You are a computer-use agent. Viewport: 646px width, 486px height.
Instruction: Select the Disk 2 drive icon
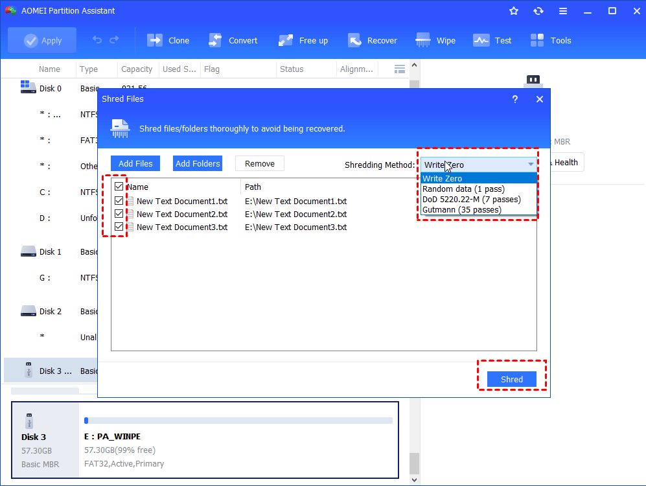pyautogui.click(x=28, y=311)
